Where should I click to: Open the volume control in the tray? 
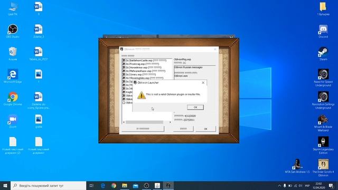pos(301,185)
